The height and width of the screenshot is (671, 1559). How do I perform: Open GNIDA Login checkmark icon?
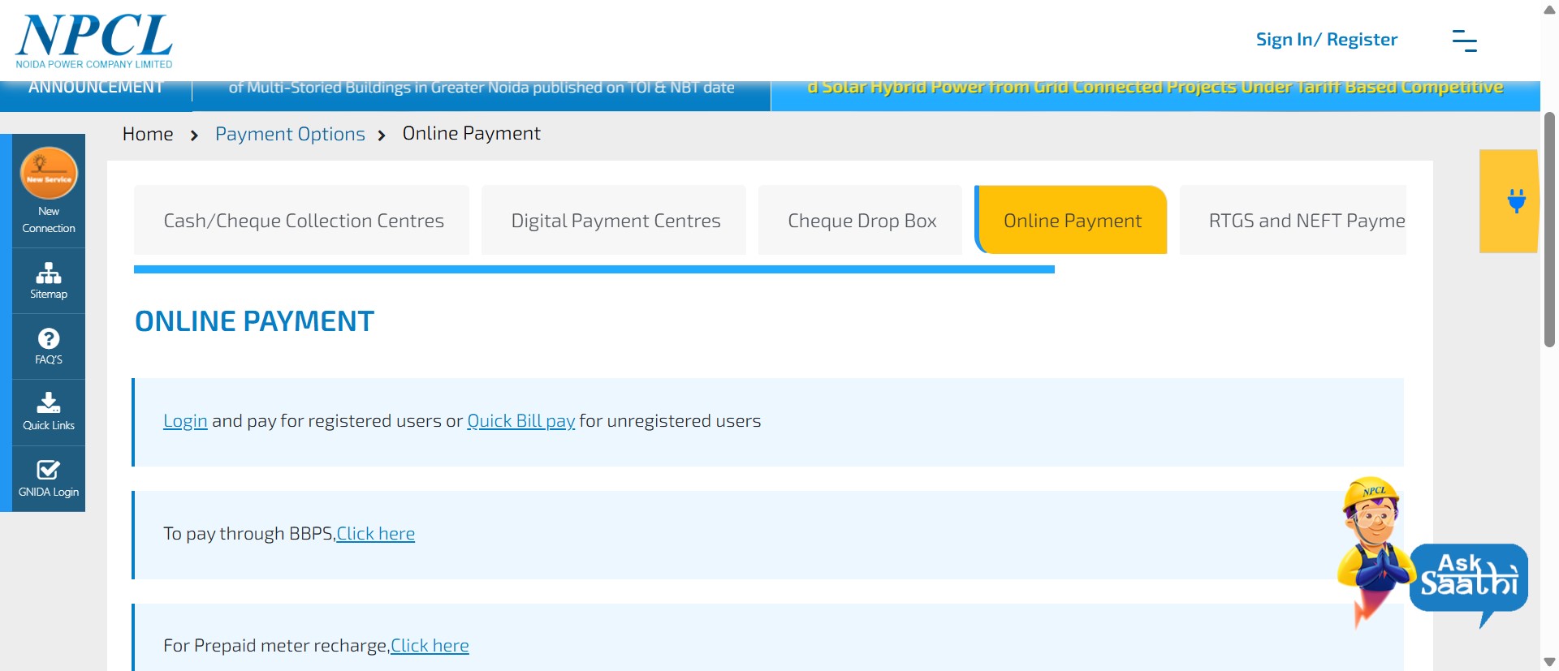(x=49, y=470)
